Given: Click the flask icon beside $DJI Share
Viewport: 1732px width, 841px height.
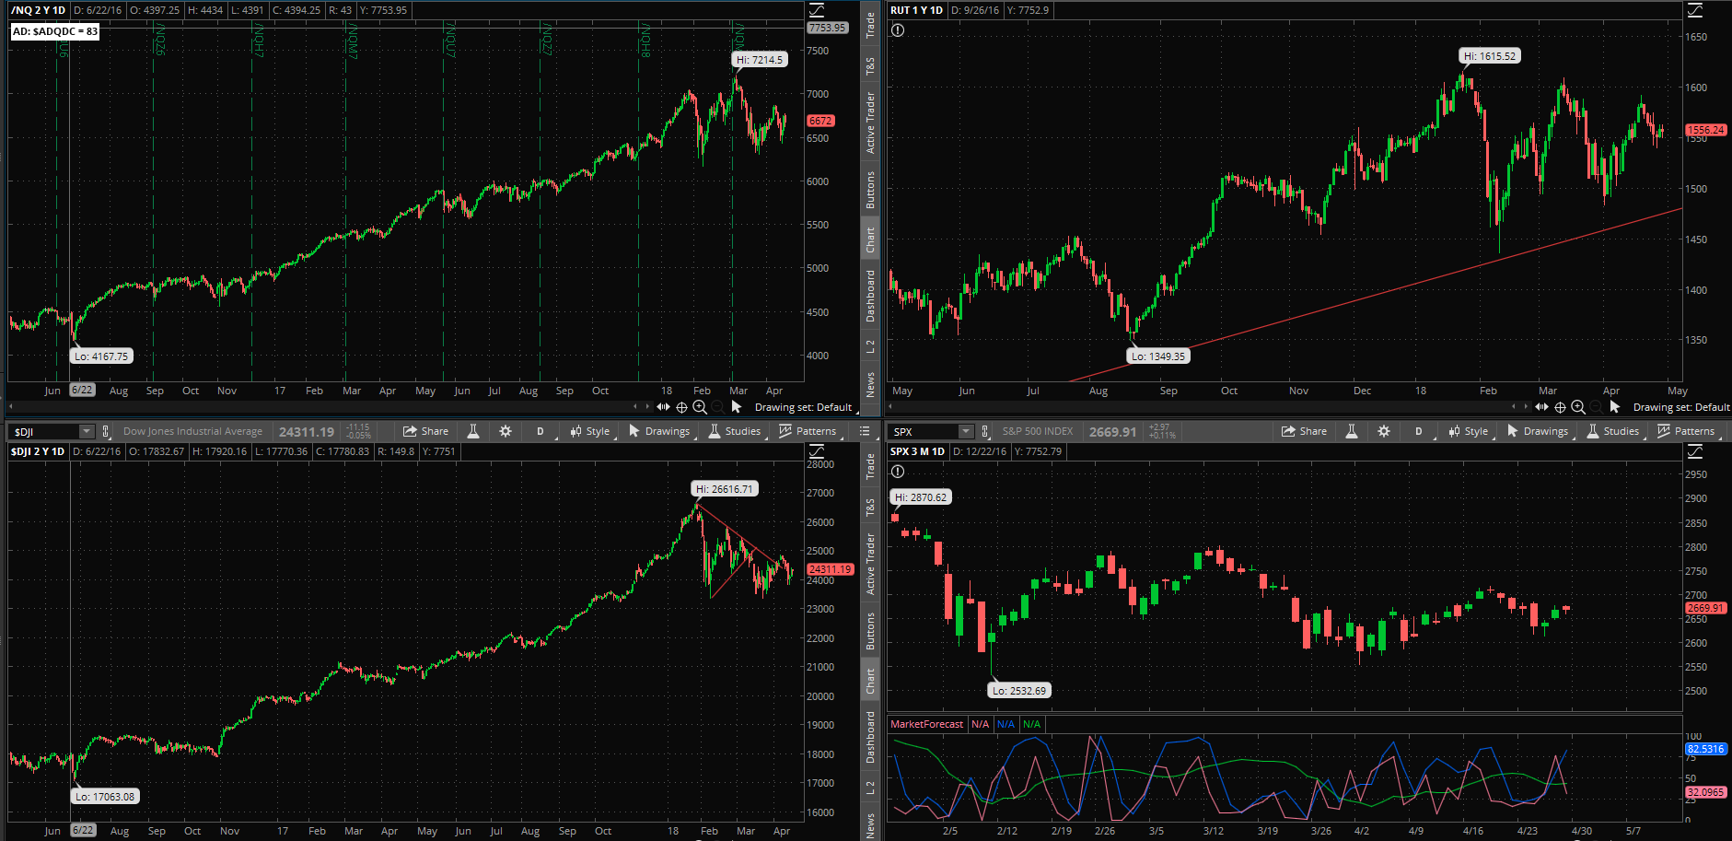Looking at the screenshot, I should click(x=473, y=431).
